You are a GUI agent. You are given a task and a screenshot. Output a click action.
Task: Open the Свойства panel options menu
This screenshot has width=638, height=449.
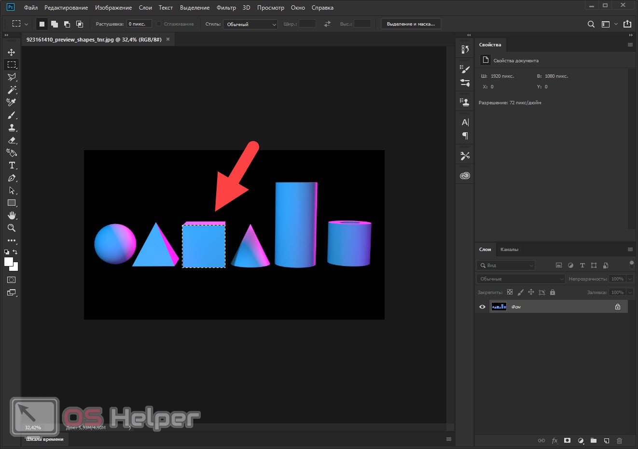coord(630,44)
